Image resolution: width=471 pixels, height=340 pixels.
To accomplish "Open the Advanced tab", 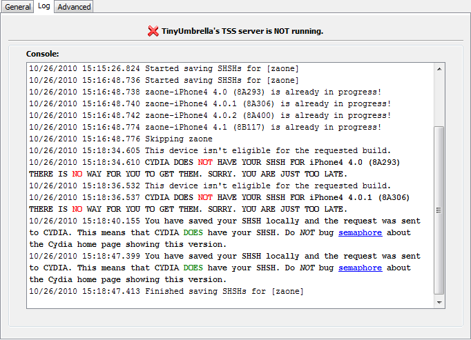I will pyautogui.click(x=74, y=7).
